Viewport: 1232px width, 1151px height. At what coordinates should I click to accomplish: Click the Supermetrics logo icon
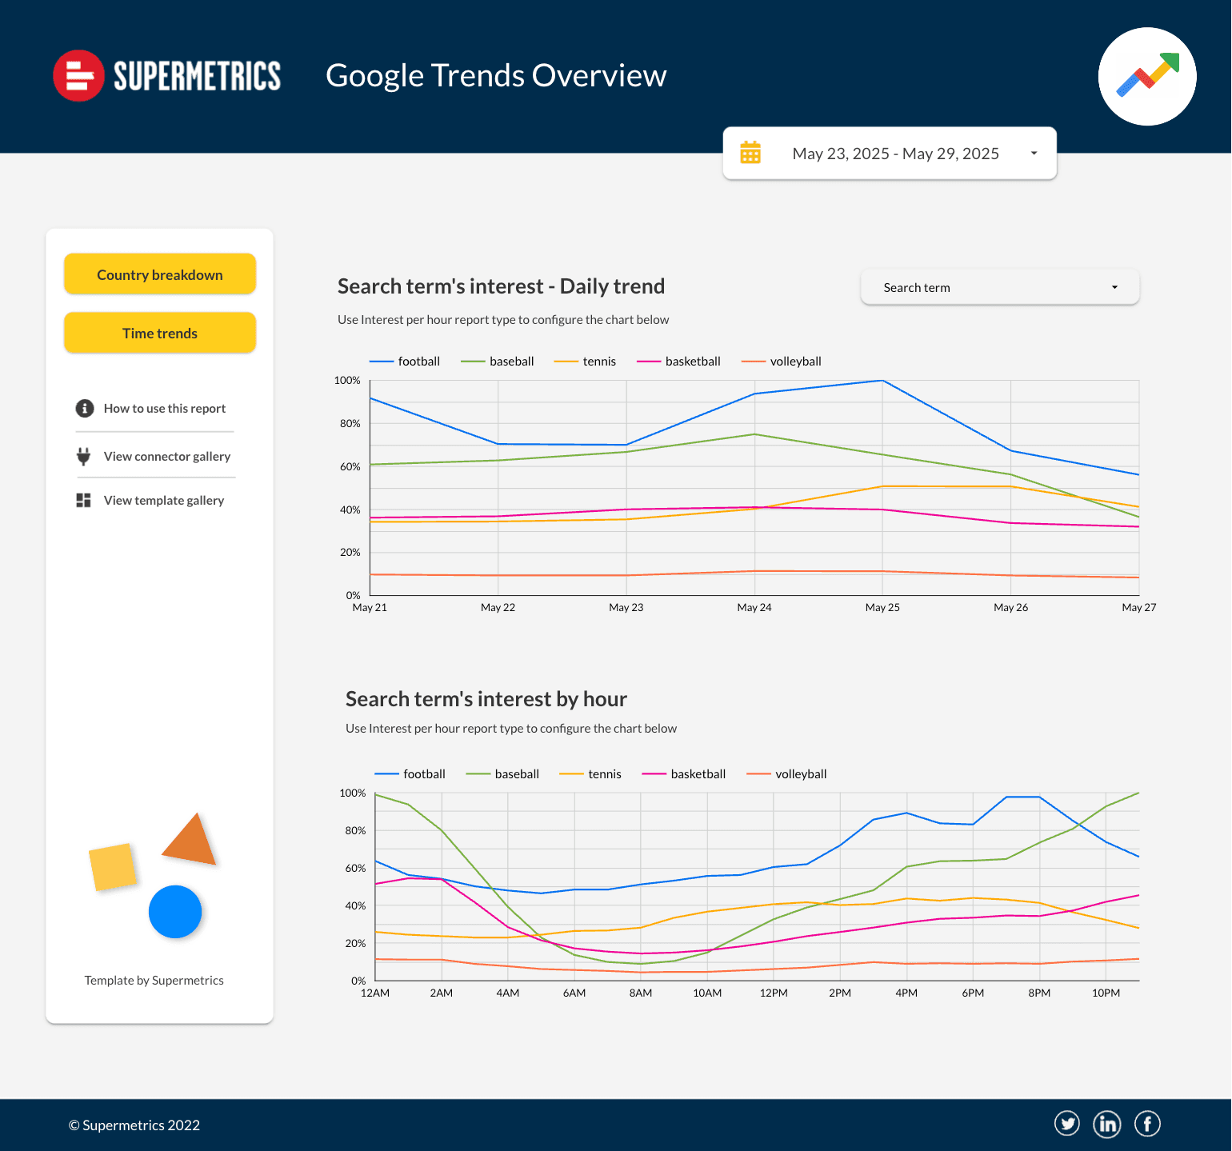click(78, 76)
